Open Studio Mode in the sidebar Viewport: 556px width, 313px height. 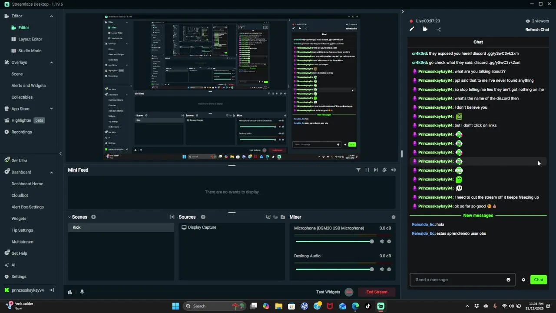[x=30, y=51]
